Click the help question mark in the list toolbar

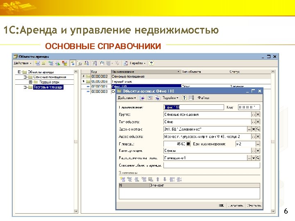[151, 63]
